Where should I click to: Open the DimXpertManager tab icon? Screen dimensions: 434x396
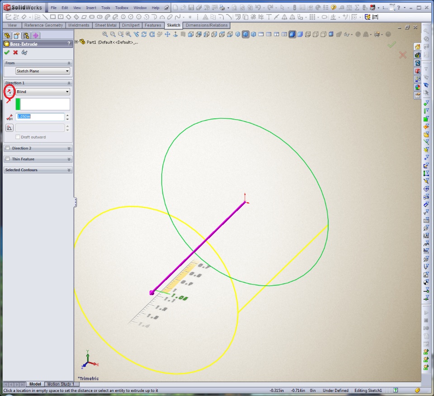(x=35, y=36)
